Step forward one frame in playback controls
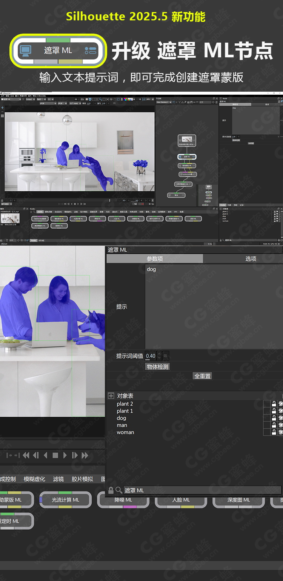 point(75,455)
